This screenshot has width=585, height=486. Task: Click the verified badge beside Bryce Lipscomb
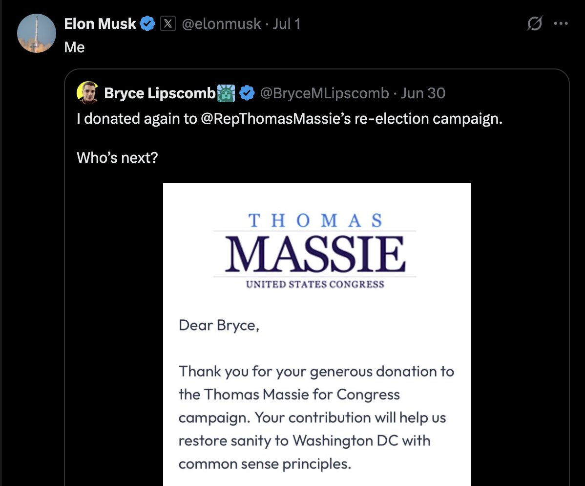click(x=248, y=93)
